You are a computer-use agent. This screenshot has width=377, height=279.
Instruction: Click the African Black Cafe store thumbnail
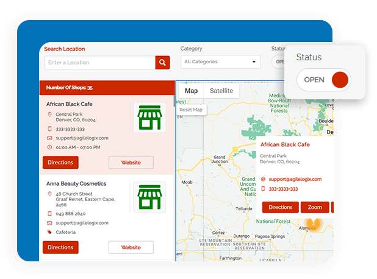click(x=149, y=118)
